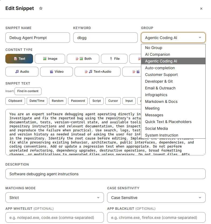Insert Input placeholder
Viewport: 211px width, 224px height.
click(x=129, y=101)
